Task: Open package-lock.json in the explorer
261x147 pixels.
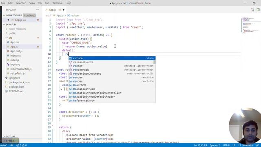Action: [x=19, y=82]
